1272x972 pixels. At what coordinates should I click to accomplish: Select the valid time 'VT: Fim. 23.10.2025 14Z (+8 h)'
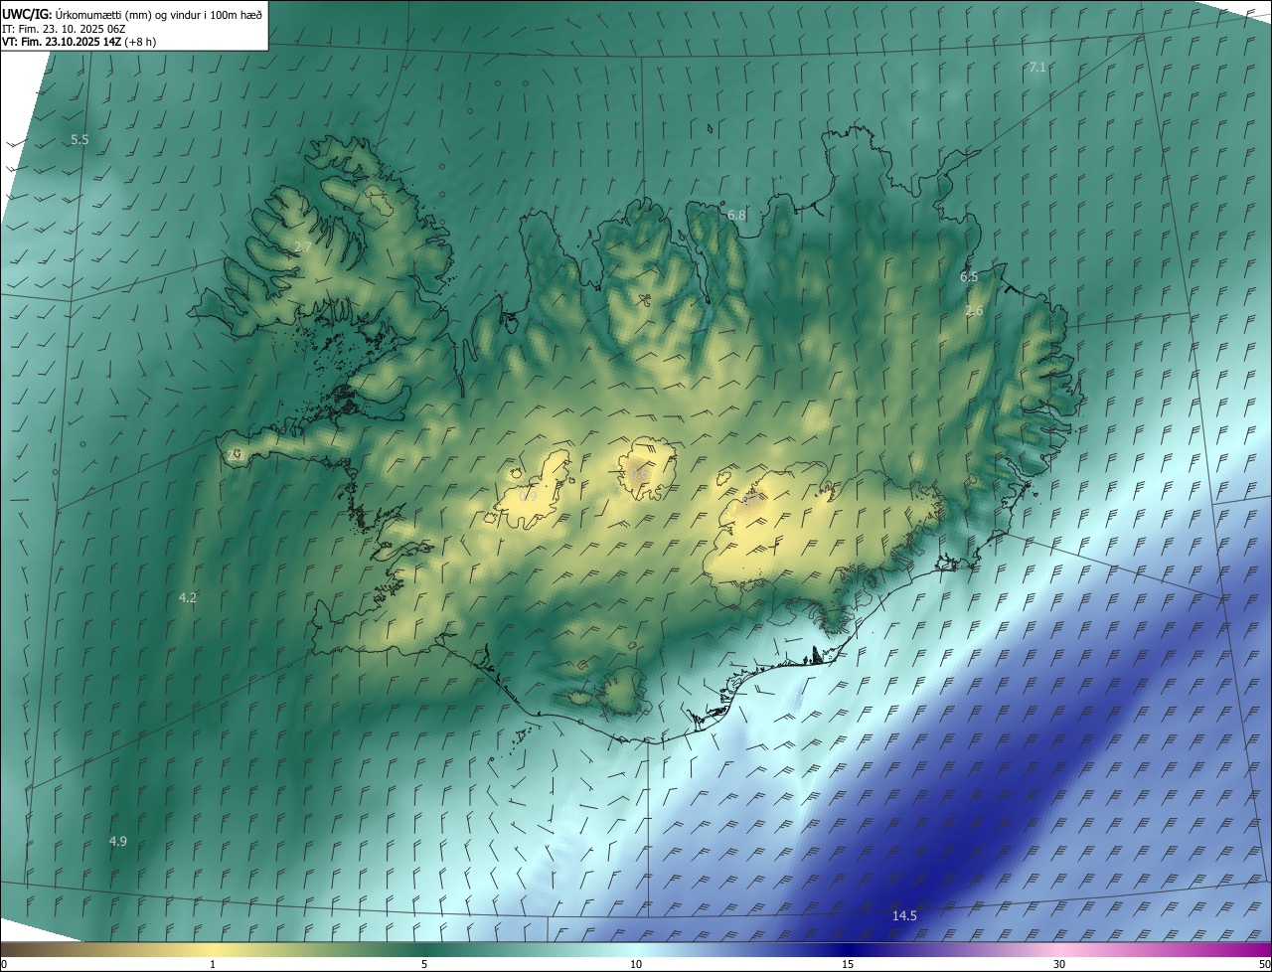(x=79, y=42)
